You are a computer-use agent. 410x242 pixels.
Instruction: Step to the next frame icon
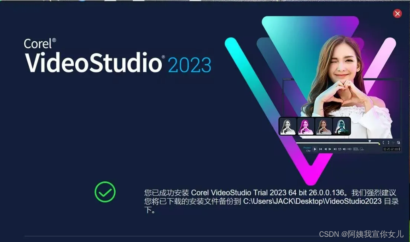click(330, 149)
